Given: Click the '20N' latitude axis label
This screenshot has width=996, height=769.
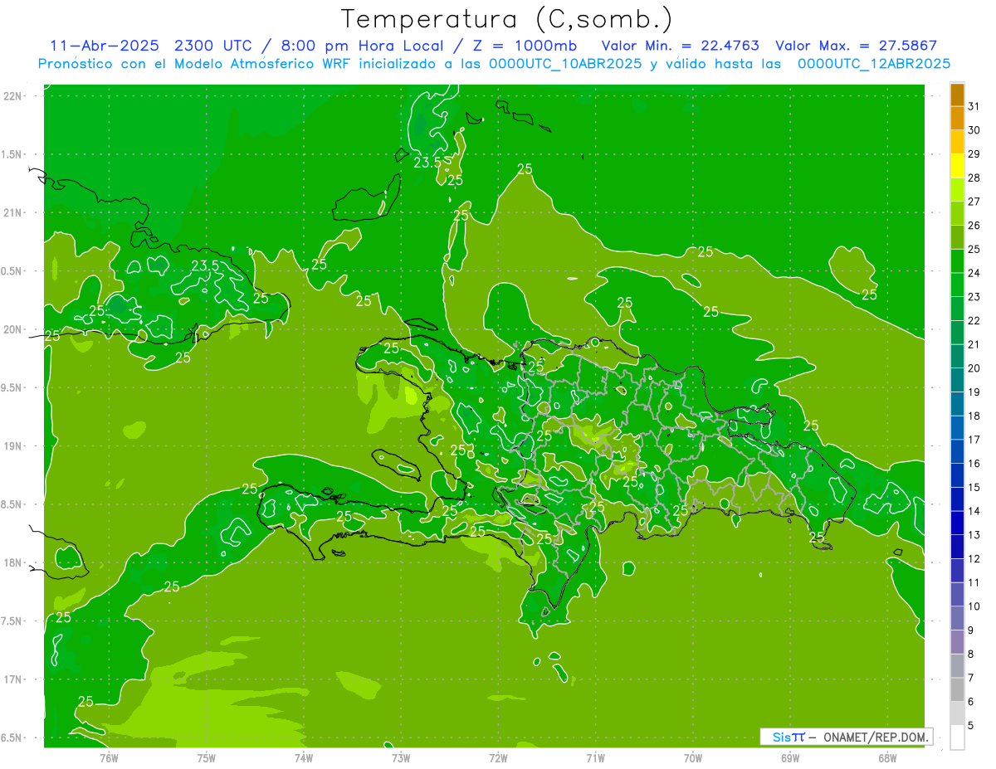Looking at the screenshot, I should pyautogui.click(x=12, y=329).
